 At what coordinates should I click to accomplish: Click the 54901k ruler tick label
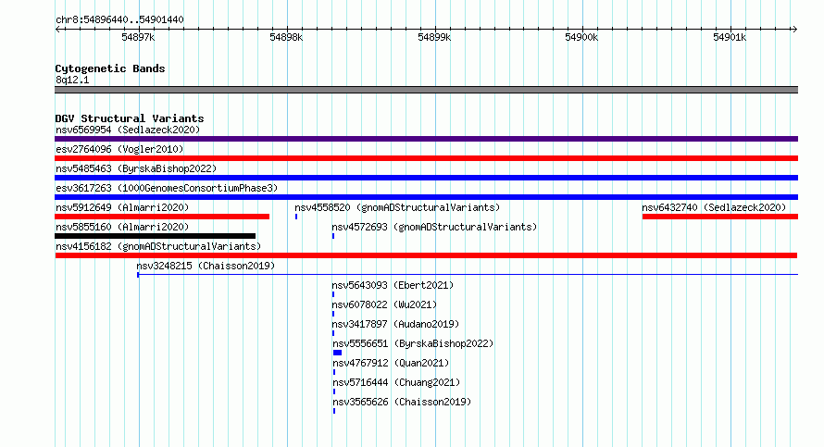pos(730,37)
